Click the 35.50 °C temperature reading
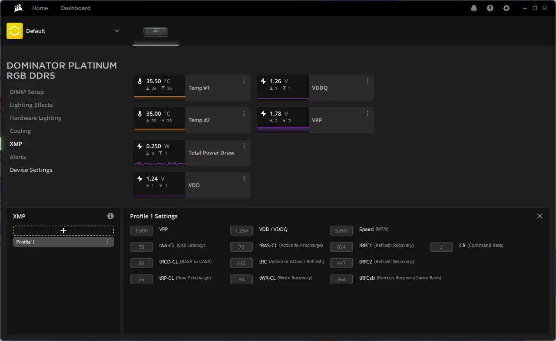Viewport: 556px width, 341px height. [x=158, y=81]
